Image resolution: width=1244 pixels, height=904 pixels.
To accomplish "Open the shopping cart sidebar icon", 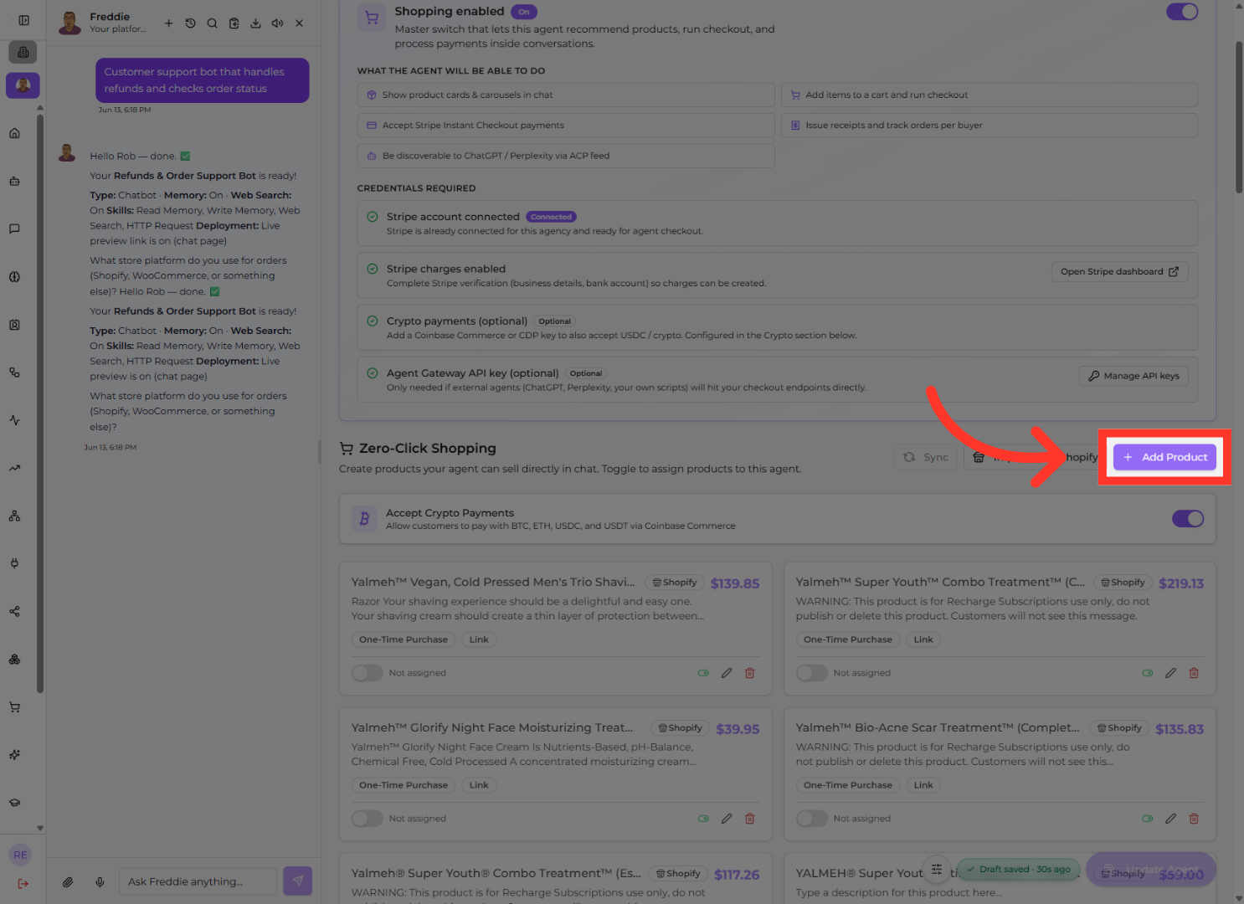I will click(x=14, y=707).
